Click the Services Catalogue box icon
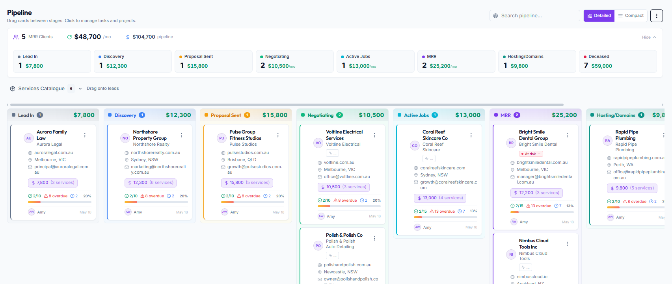Image resolution: width=672 pixels, height=284 pixels. pos(13,89)
